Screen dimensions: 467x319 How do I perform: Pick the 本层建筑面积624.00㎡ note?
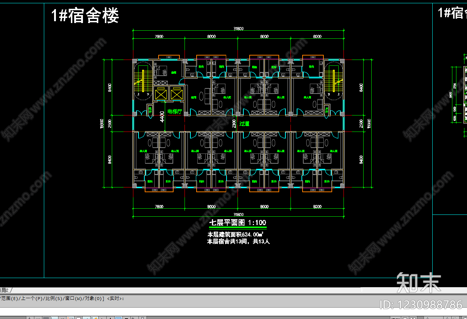point(235,234)
